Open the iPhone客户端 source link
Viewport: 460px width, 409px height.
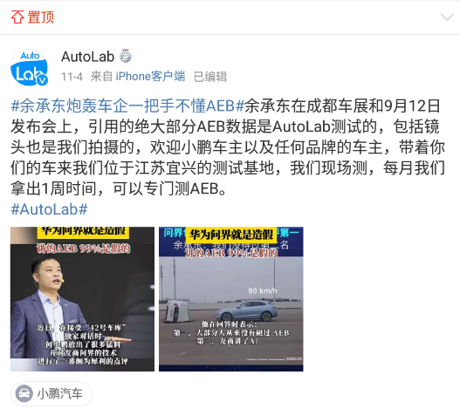click(x=150, y=77)
